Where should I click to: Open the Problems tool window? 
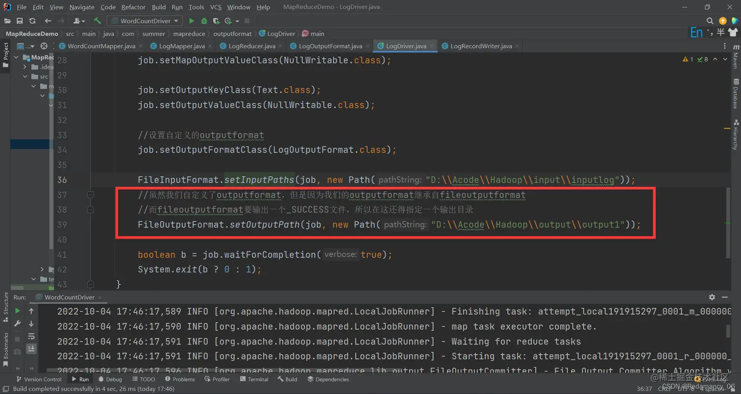[180, 379]
